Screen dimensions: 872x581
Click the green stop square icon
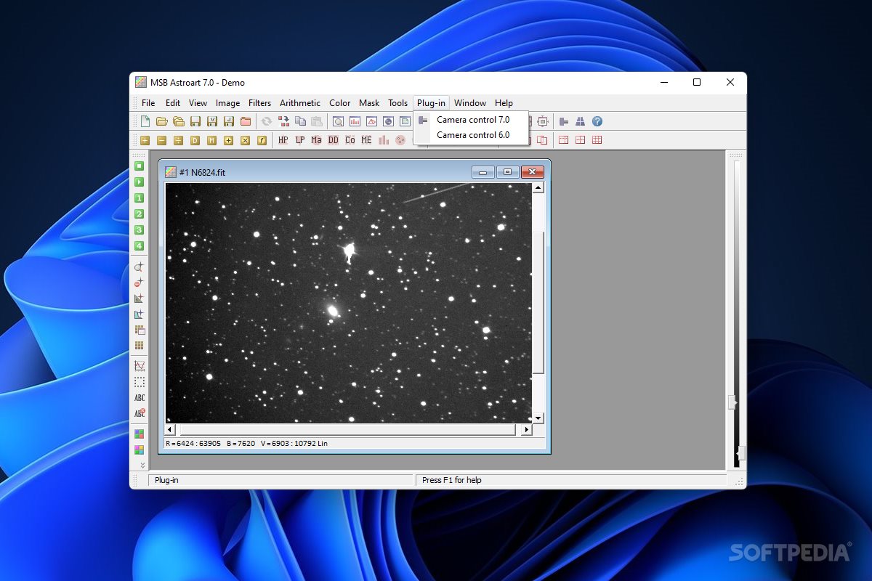(x=139, y=166)
